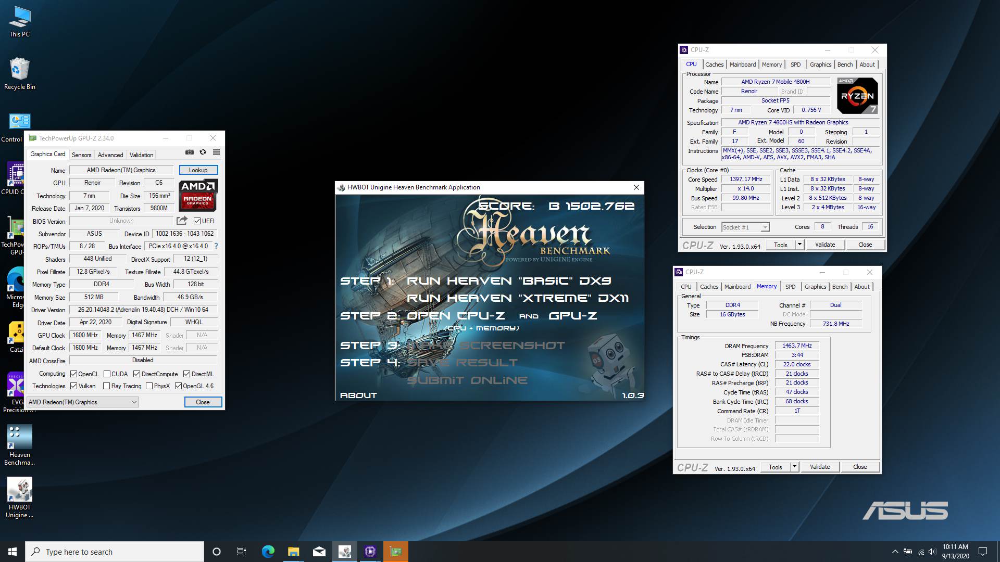Image resolution: width=1000 pixels, height=562 pixels.
Task: Click Close button in Memory CPU-Z window
Action: [x=859, y=466]
